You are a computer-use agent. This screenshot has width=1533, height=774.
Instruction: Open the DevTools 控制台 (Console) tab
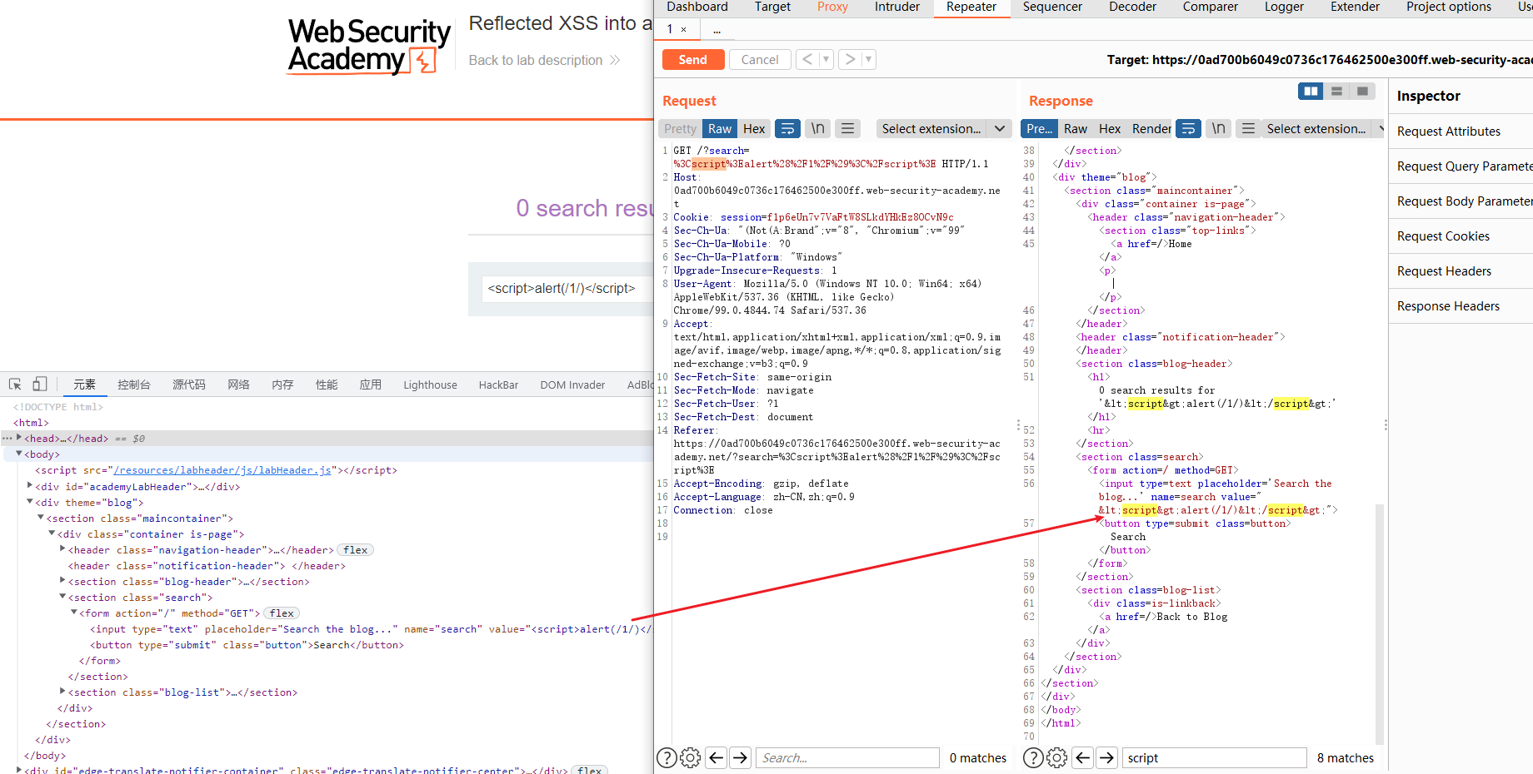coord(134,385)
